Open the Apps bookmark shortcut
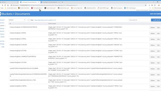 pyautogui.click(x=2, y=8)
